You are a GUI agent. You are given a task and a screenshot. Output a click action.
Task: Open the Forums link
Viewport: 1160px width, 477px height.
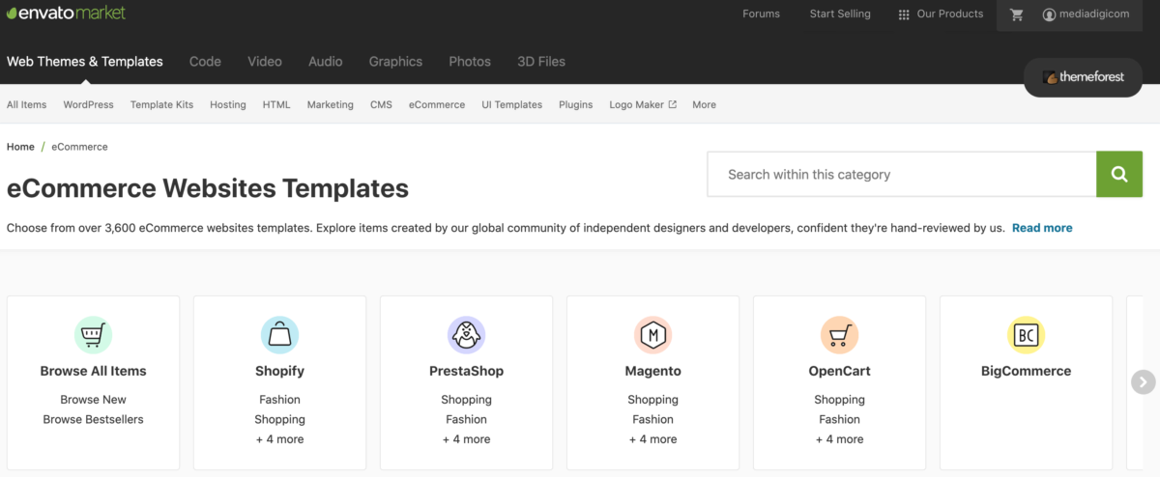(761, 14)
